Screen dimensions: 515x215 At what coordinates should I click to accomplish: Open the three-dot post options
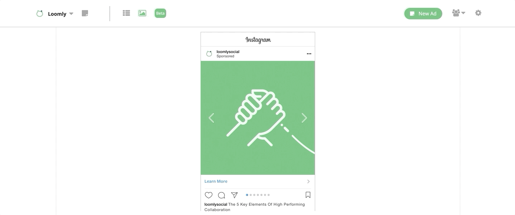(x=309, y=54)
